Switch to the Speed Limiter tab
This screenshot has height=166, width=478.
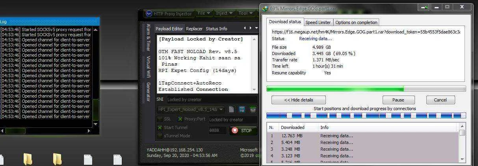click(318, 22)
